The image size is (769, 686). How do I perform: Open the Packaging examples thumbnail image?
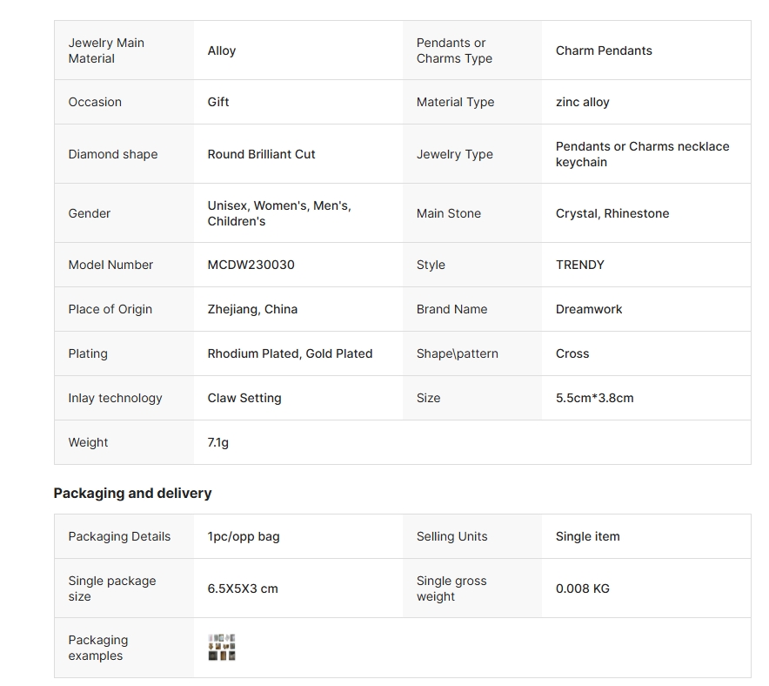coord(222,647)
